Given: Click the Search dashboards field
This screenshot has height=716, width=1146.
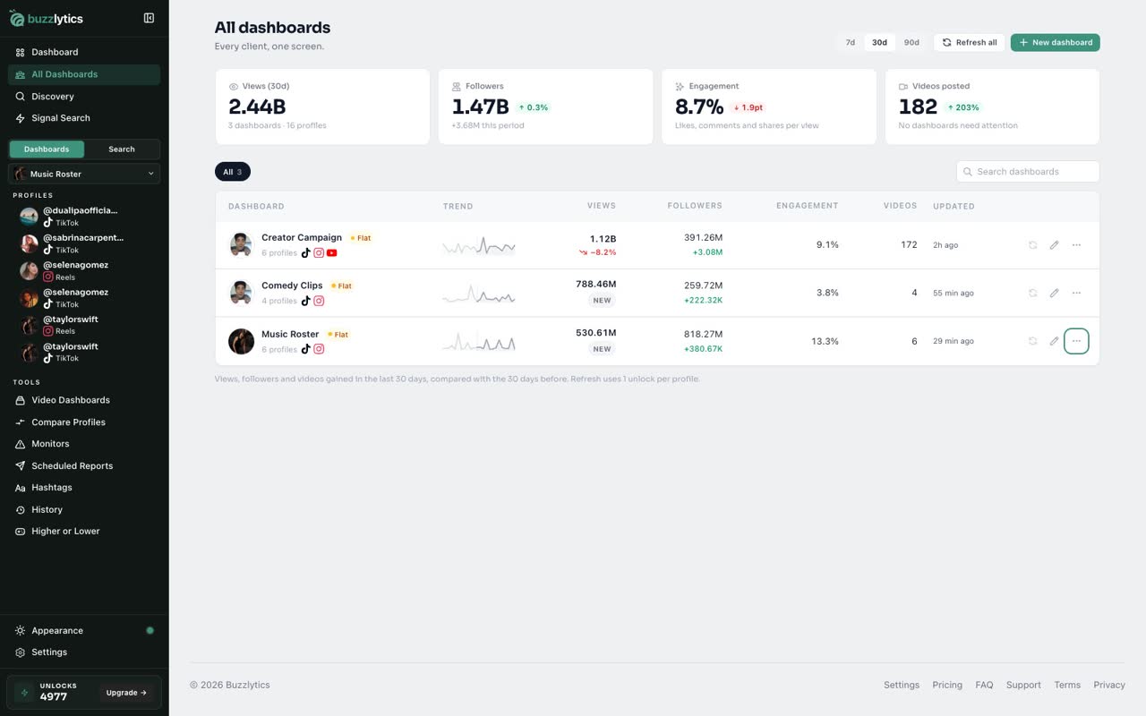Looking at the screenshot, I should point(1028,172).
